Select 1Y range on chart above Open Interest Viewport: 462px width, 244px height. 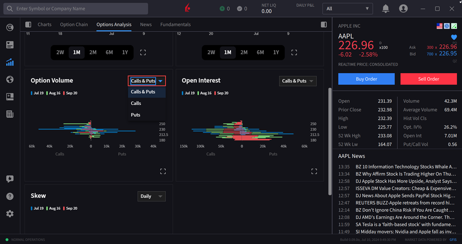tap(276, 53)
